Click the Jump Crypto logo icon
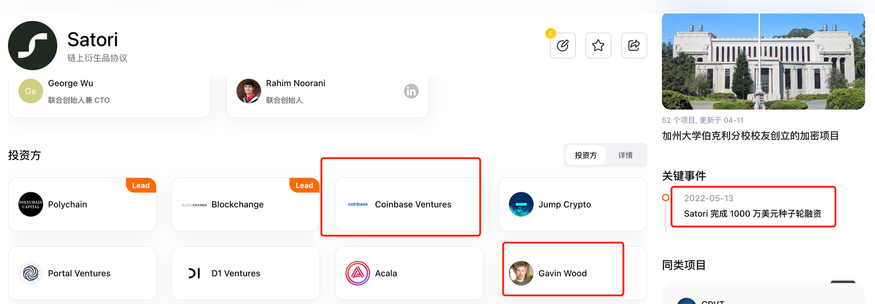 (521, 205)
